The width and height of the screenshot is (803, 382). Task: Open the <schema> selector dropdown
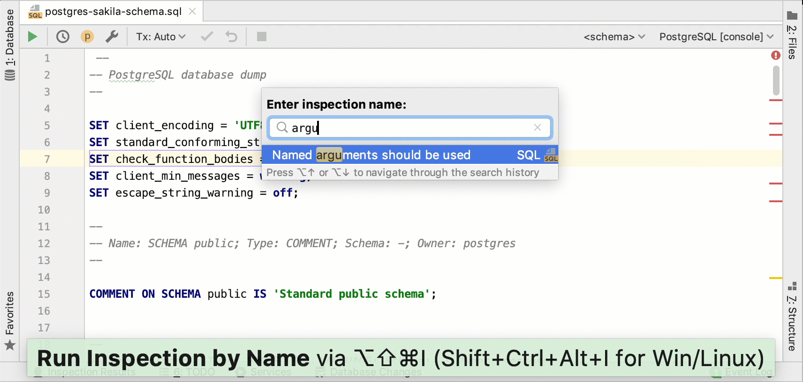(x=614, y=37)
